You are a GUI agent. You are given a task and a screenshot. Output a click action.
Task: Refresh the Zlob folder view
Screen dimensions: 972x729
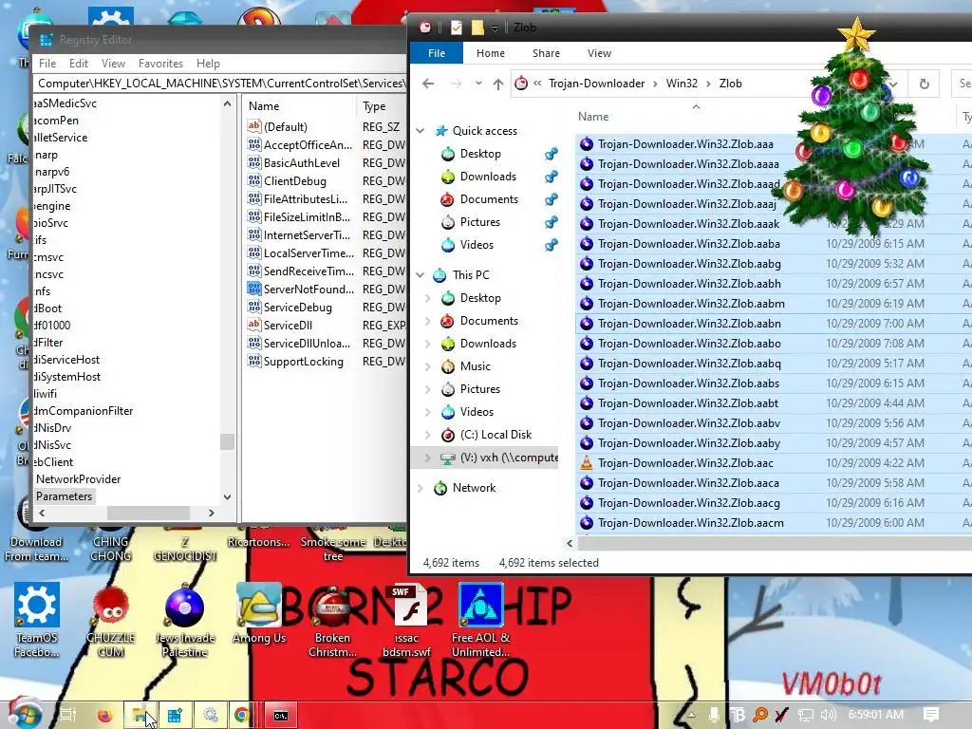point(925,84)
